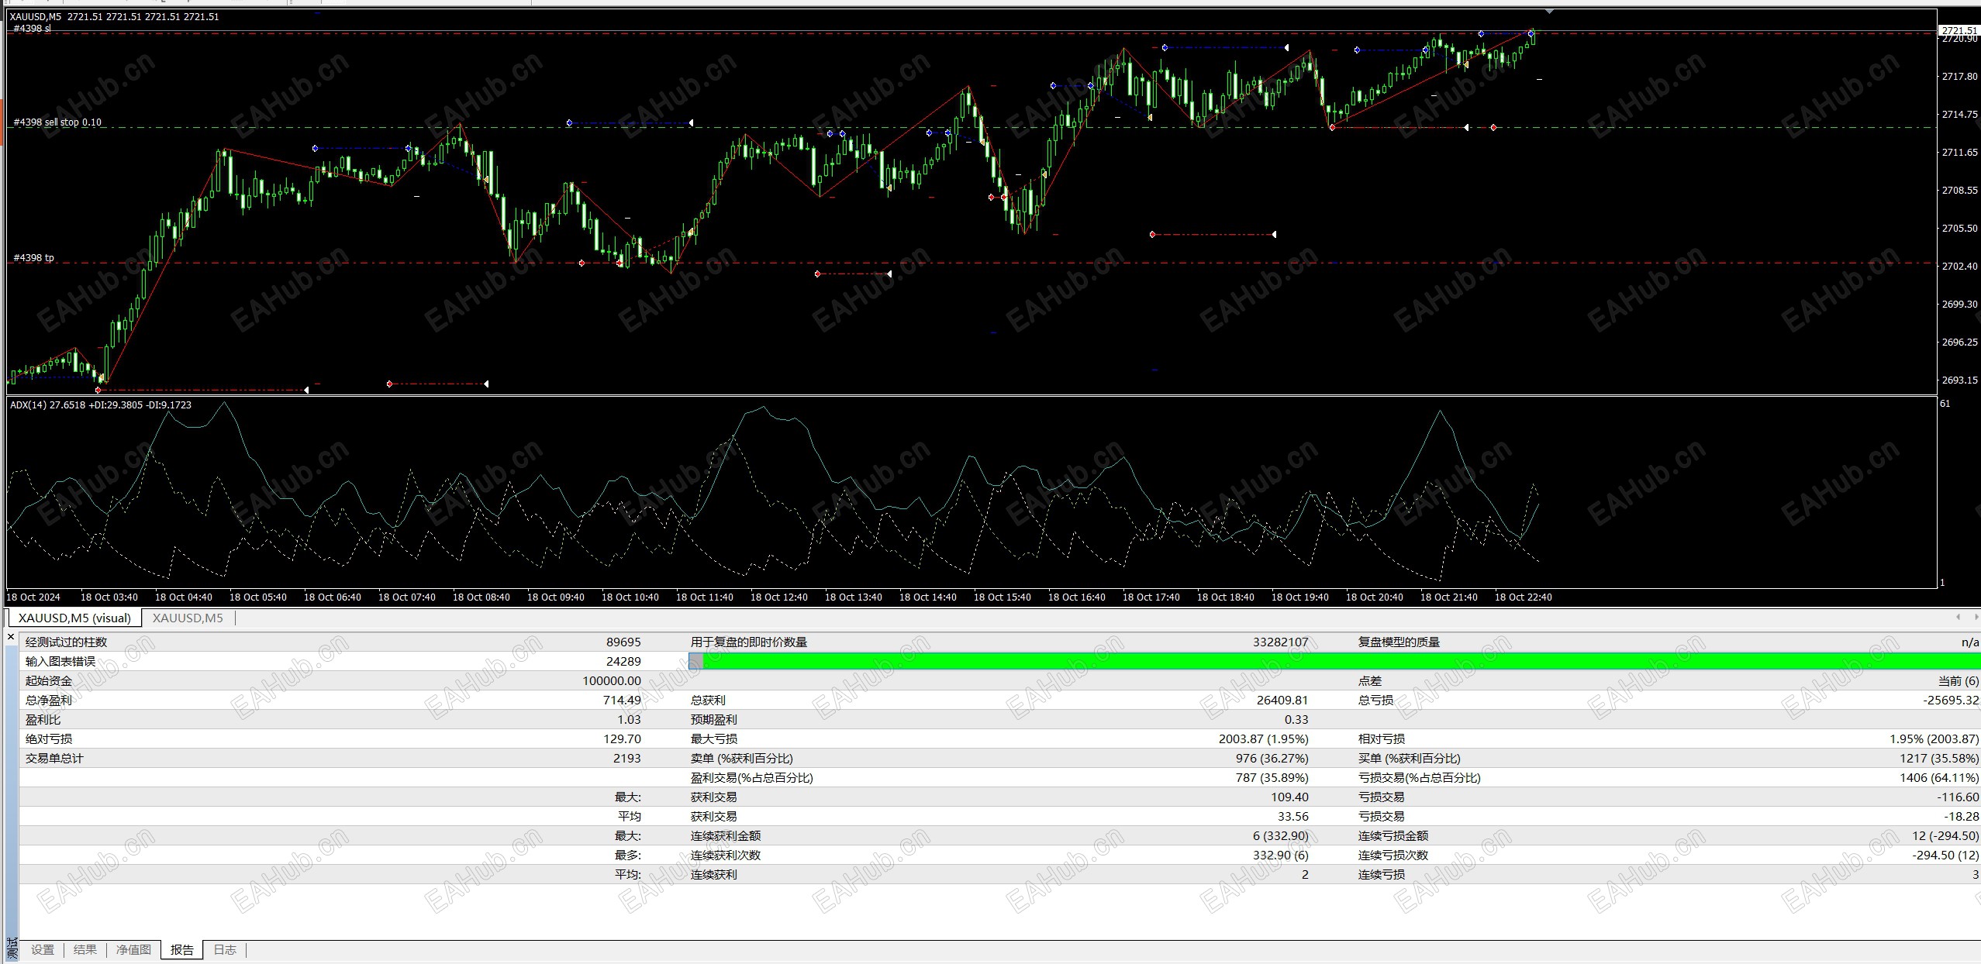
Task: Click the XAUUSD,M5 chart title text
Action: tap(114, 16)
